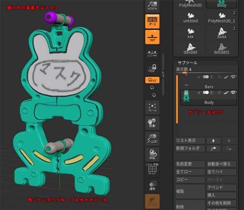The image size is (244, 210).
Task: Click the Move (移動) hand icon
Action: [x=152, y=123]
